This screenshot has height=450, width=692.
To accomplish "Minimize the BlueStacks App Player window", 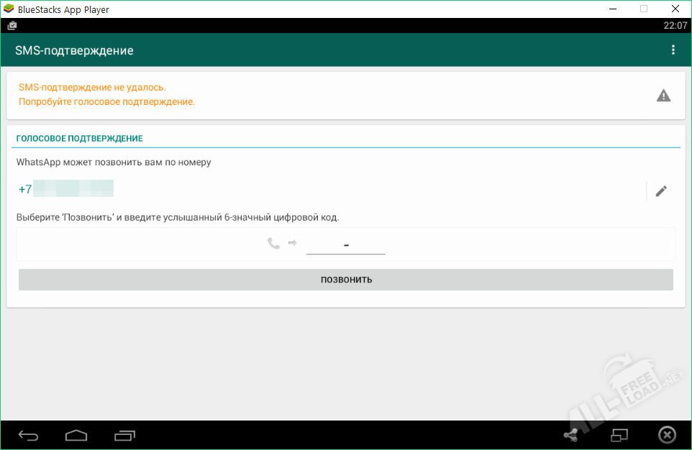I will [611, 9].
